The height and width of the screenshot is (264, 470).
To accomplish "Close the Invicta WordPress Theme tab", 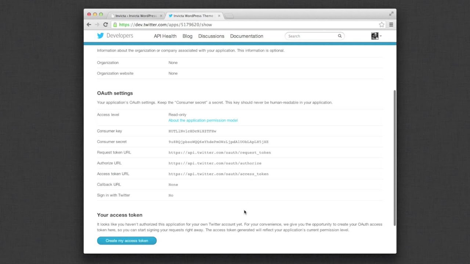I will pyautogui.click(x=219, y=16).
